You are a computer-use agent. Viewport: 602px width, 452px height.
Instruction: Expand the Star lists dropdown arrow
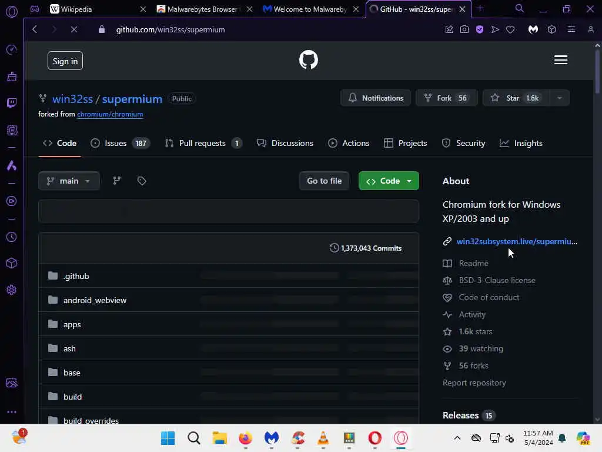click(x=560, y=98)
